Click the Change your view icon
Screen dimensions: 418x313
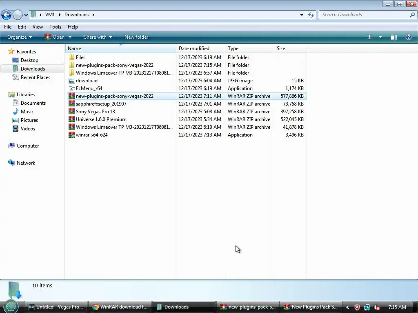point(371,37)
